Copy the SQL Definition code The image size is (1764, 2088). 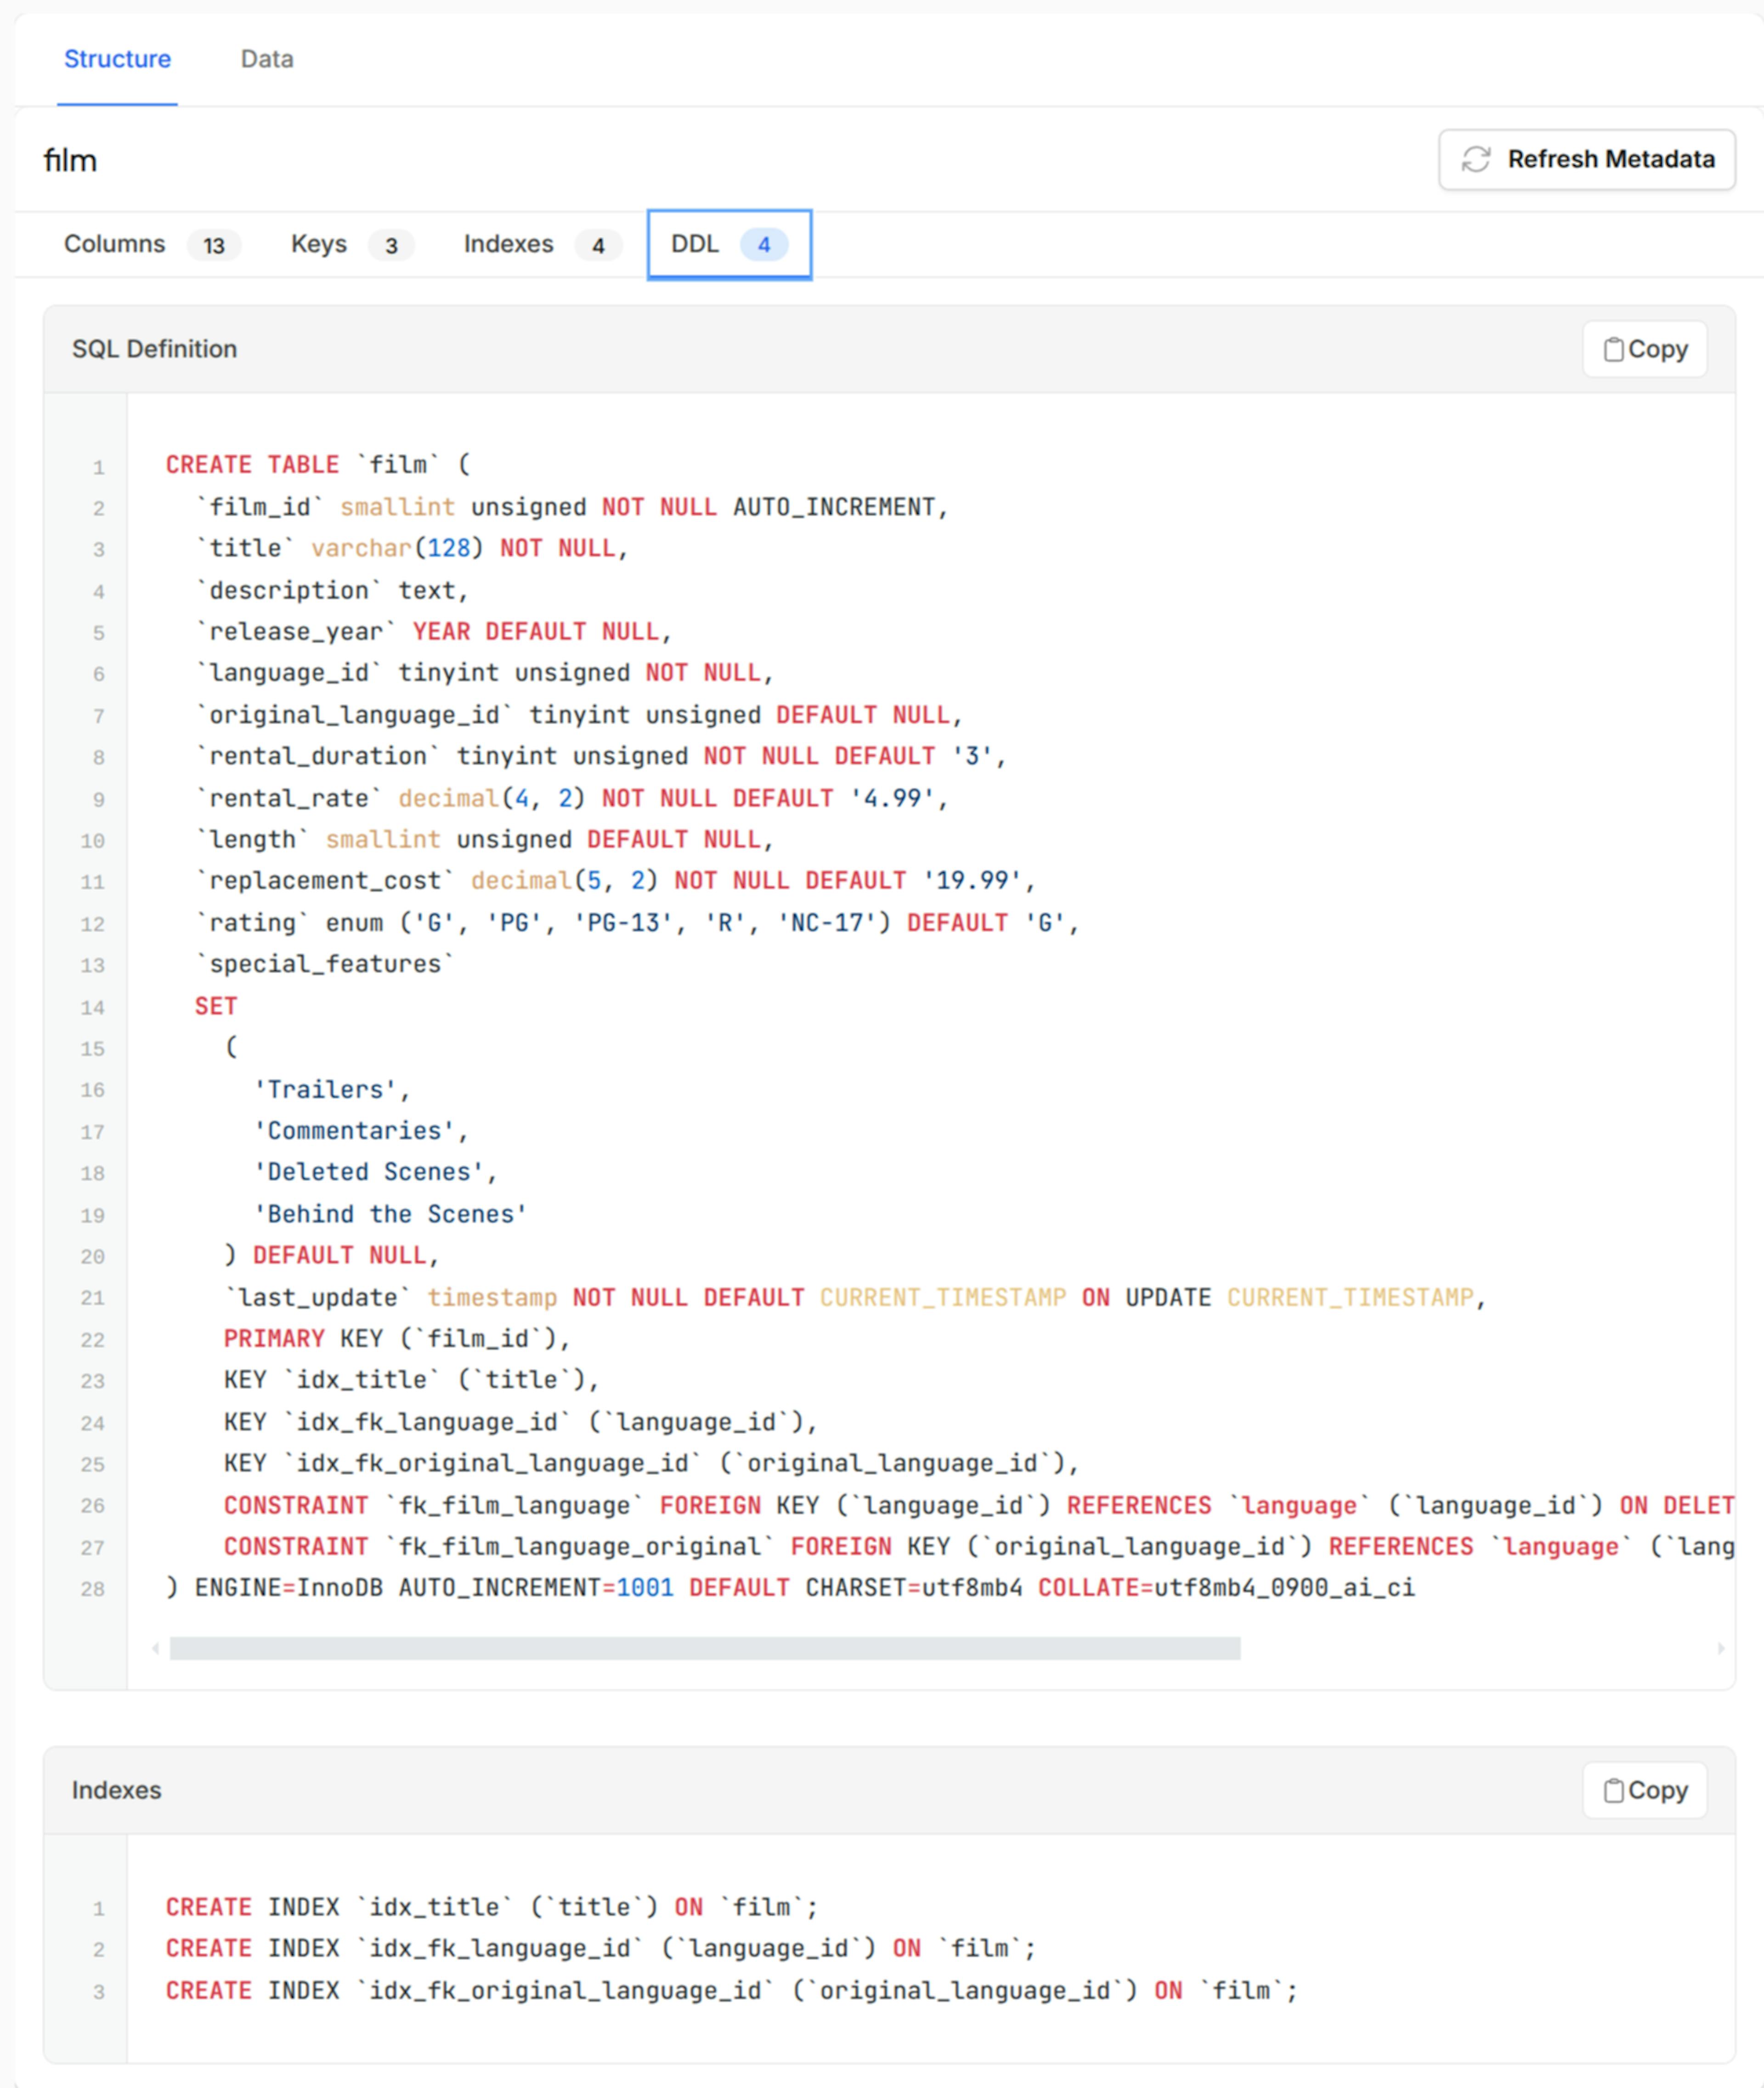coord(1644,349)
